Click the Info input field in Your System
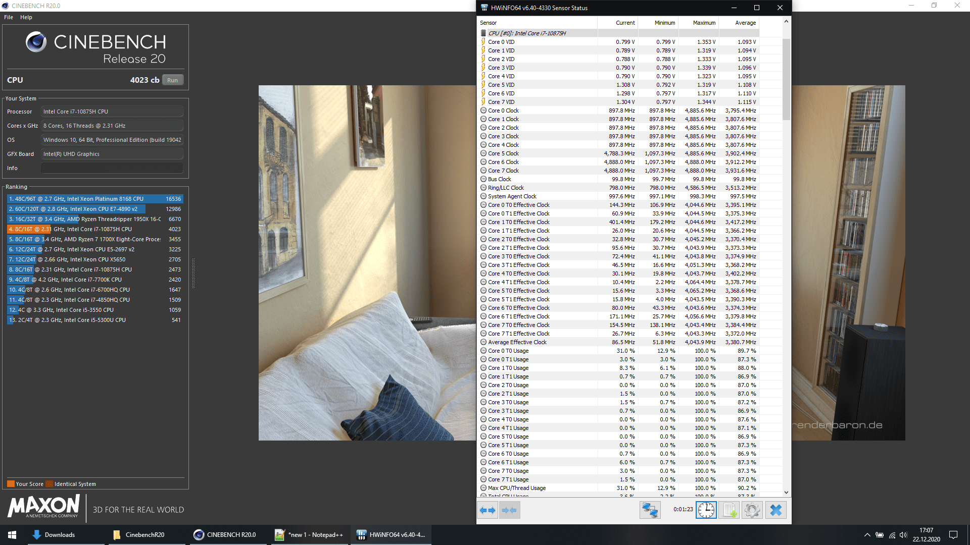This screenshot has width=970, height=545. [112, 168]
